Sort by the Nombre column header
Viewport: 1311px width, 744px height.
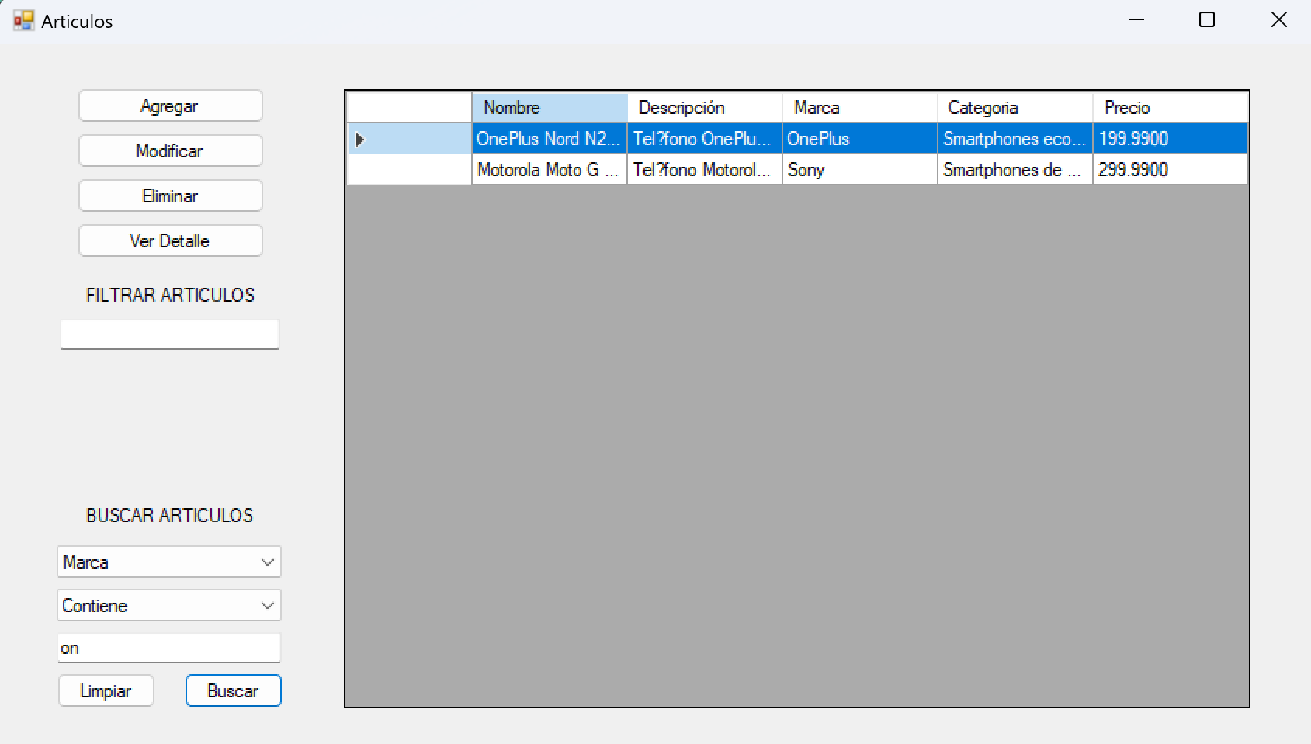pos(549,108)
